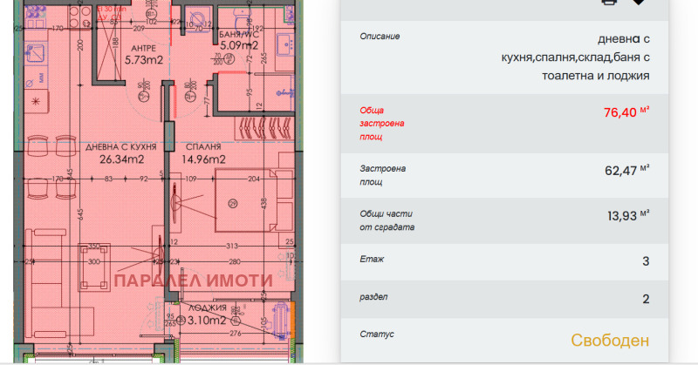Click the 'ЛОДЖИЯ' label on the plan
698x365 pixels.
point(208,308)
